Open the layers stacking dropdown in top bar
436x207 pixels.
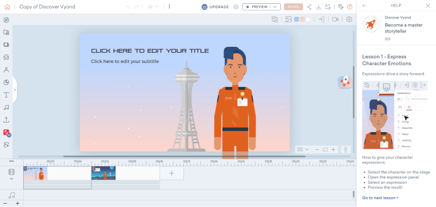click(153, 7)
